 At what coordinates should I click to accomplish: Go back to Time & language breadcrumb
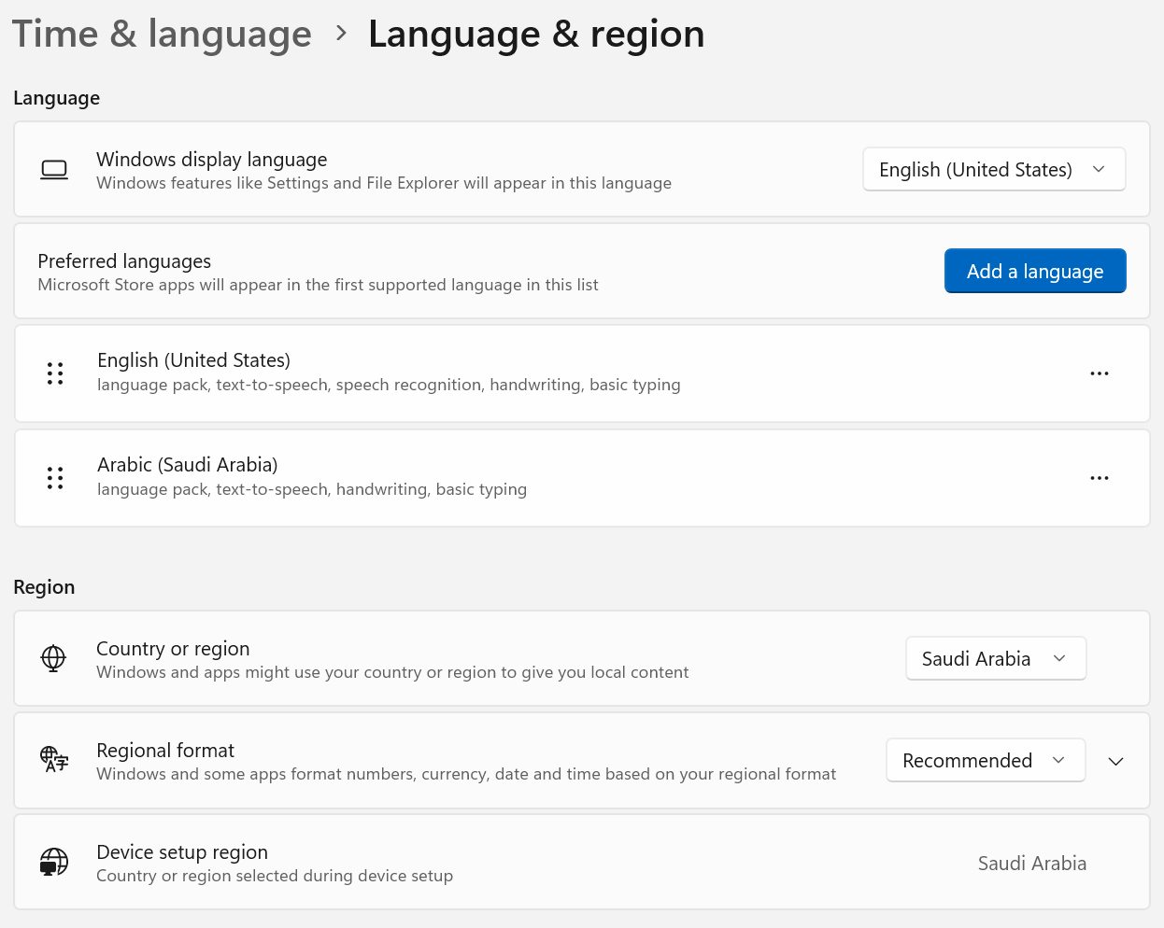point(162,35)
